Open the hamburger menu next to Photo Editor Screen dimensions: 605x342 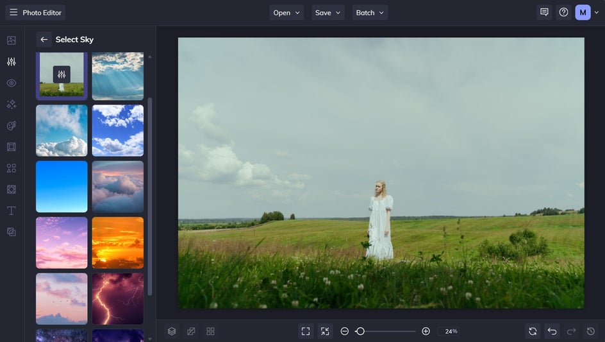(x=13, y=12)
